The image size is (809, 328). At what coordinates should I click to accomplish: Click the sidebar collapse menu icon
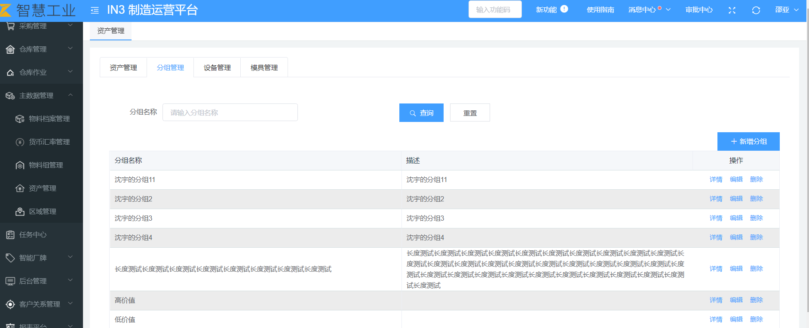point(95,10)
